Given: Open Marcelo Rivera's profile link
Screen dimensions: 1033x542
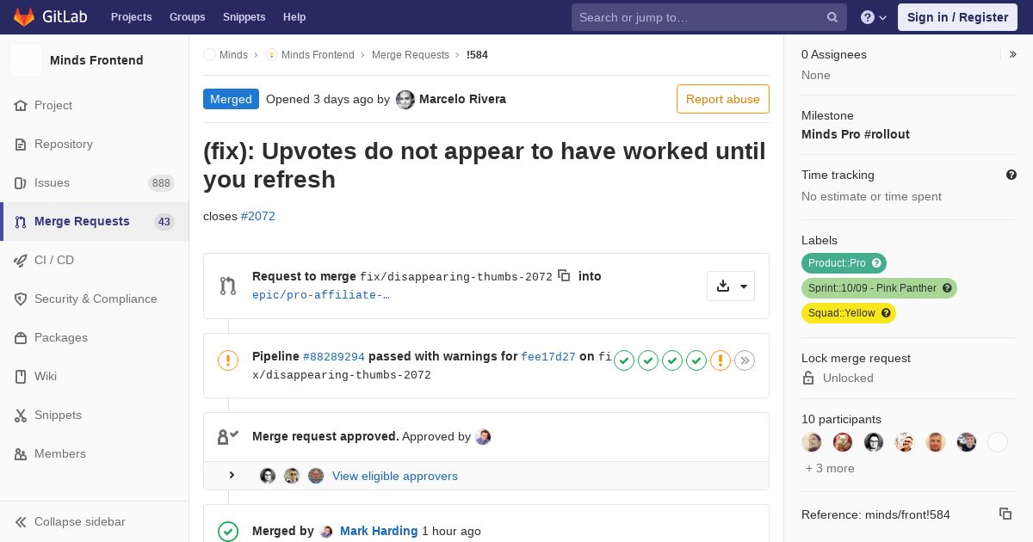Looking at the screenshot, I should tap(462, 99).
